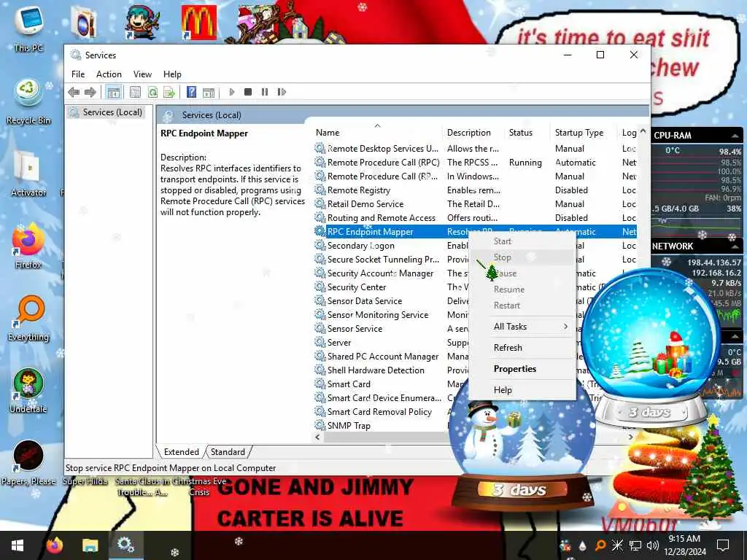Click the horizontal scrollbar left arrow
The image size is (747, 560).
[318, 437]
